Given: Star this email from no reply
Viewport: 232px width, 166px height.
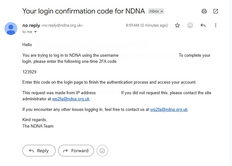Looking at the screenshot, I should (177, 25).
